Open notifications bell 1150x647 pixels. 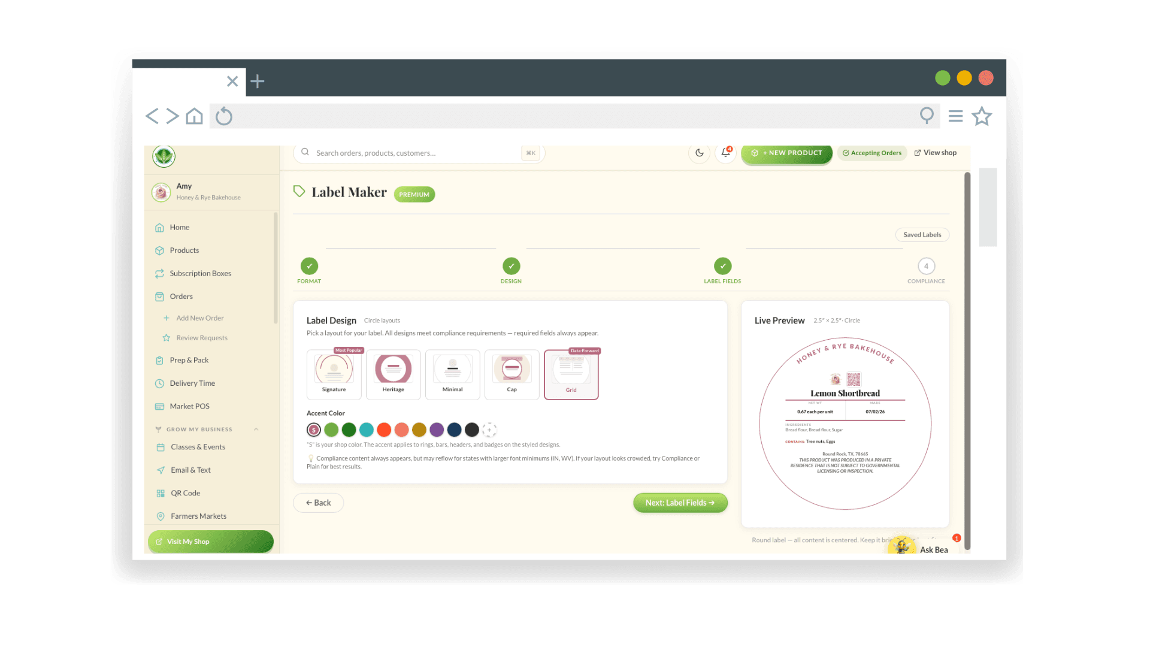725,153
